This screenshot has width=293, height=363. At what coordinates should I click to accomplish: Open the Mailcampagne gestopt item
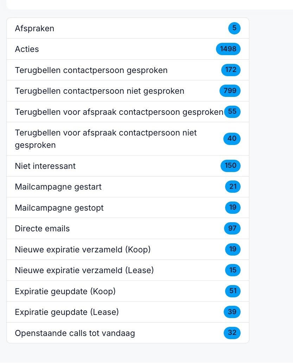pos(59,208)
